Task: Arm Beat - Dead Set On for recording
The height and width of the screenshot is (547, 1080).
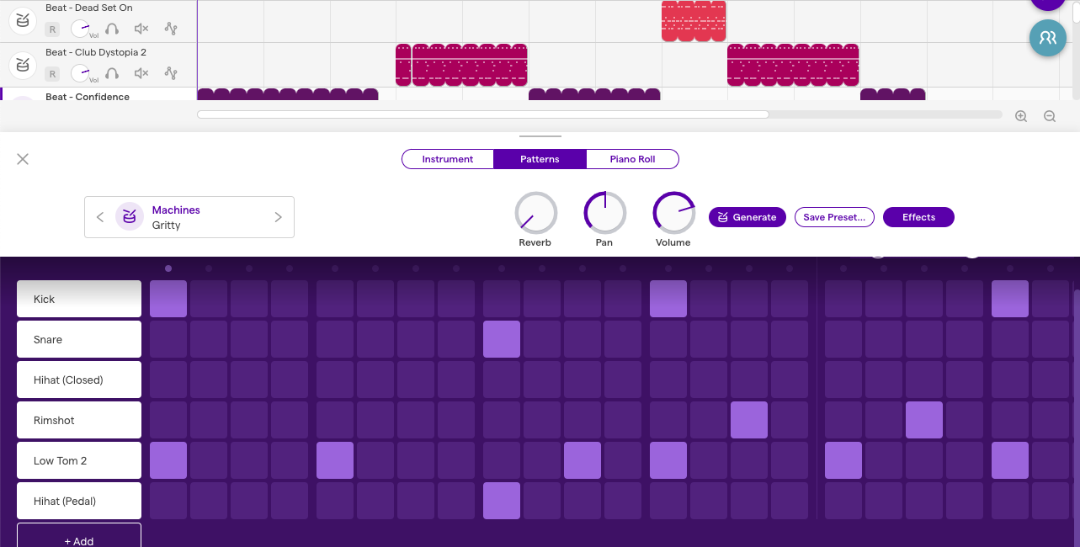Action: click(x=52, y=29)
